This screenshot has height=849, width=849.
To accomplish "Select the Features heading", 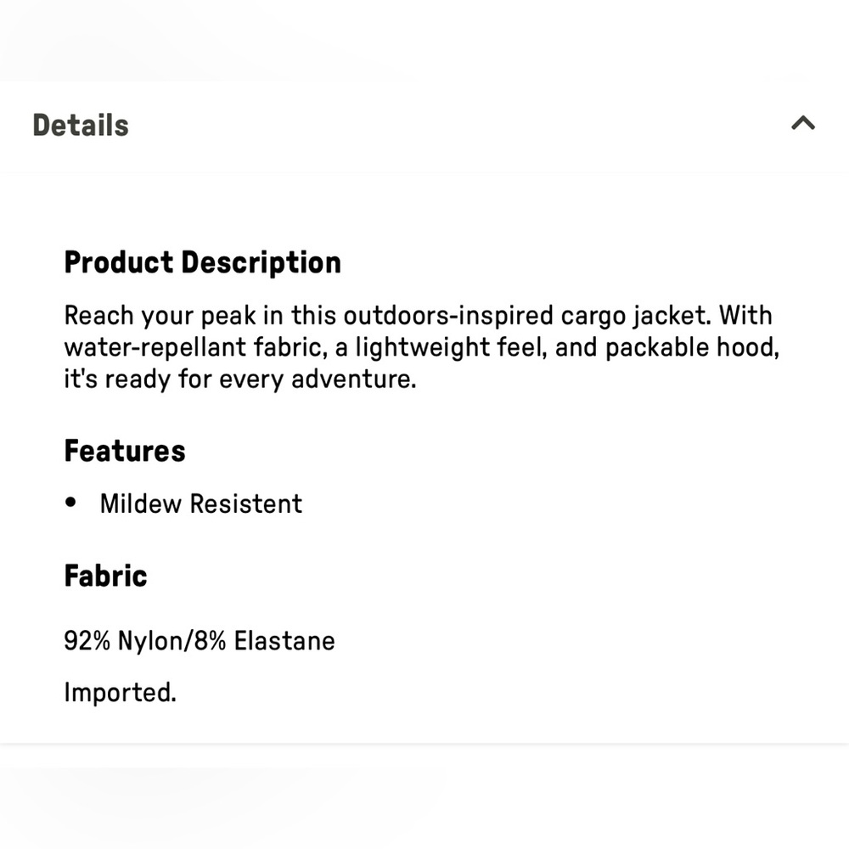I will tap(124, 451).
